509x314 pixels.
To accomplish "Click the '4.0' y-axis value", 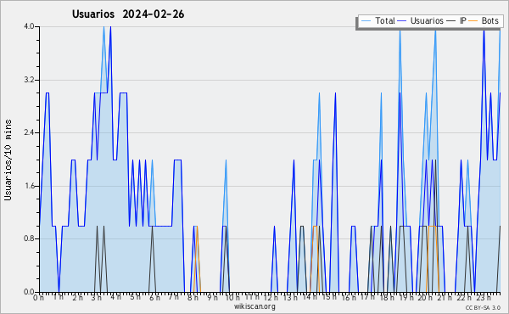I will 29,26.
